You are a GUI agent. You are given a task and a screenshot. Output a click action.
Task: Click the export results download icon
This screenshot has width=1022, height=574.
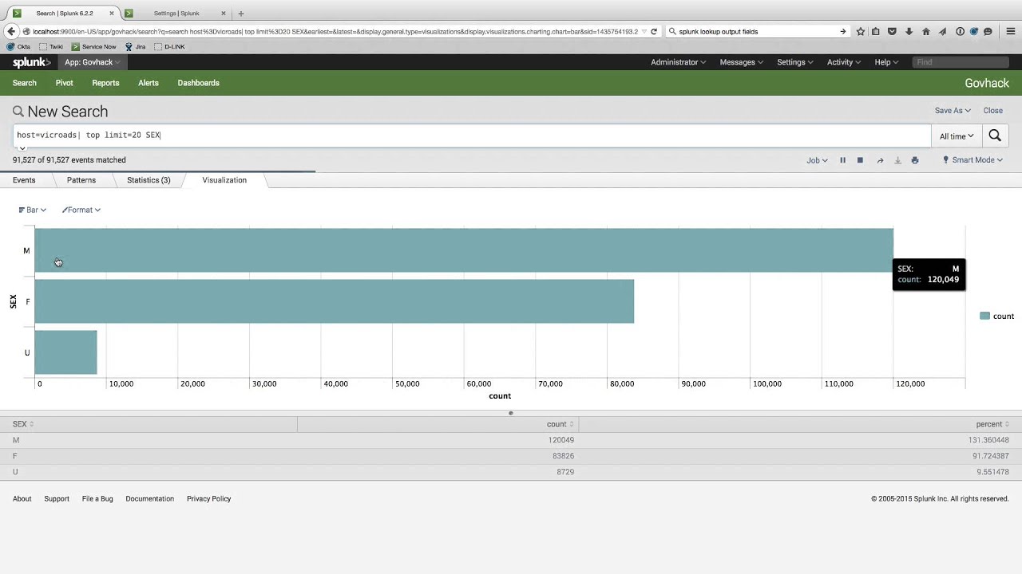(897, 160)
